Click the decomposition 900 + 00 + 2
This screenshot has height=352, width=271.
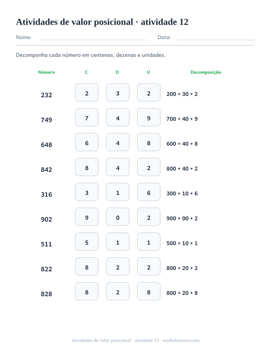point(182,218)
